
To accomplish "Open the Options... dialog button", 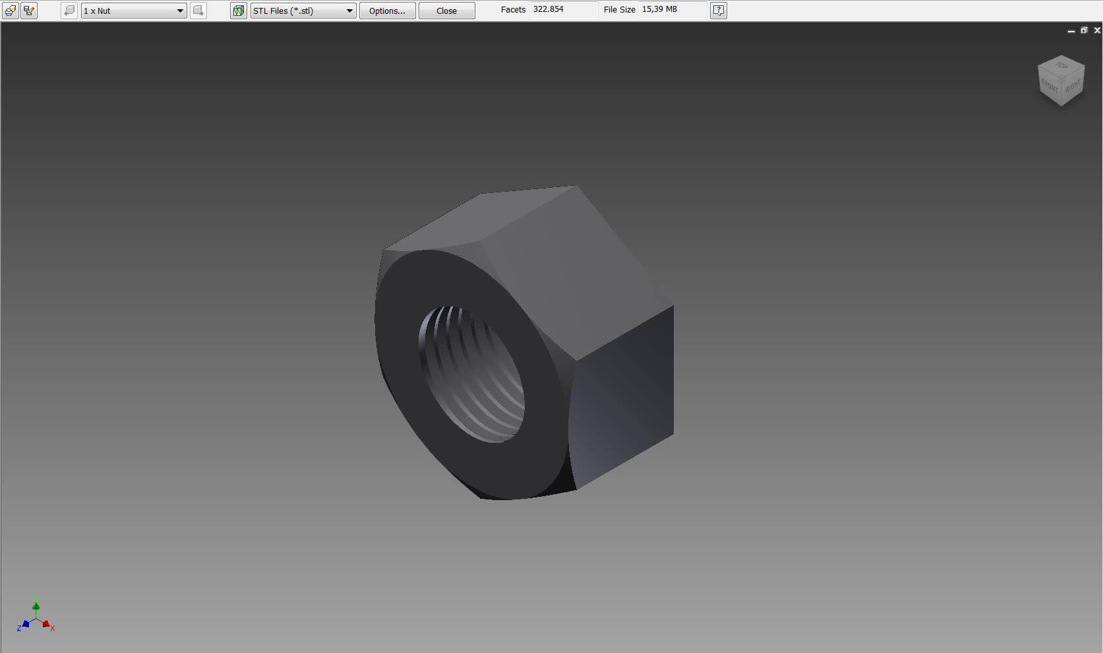I will [387, 11].
